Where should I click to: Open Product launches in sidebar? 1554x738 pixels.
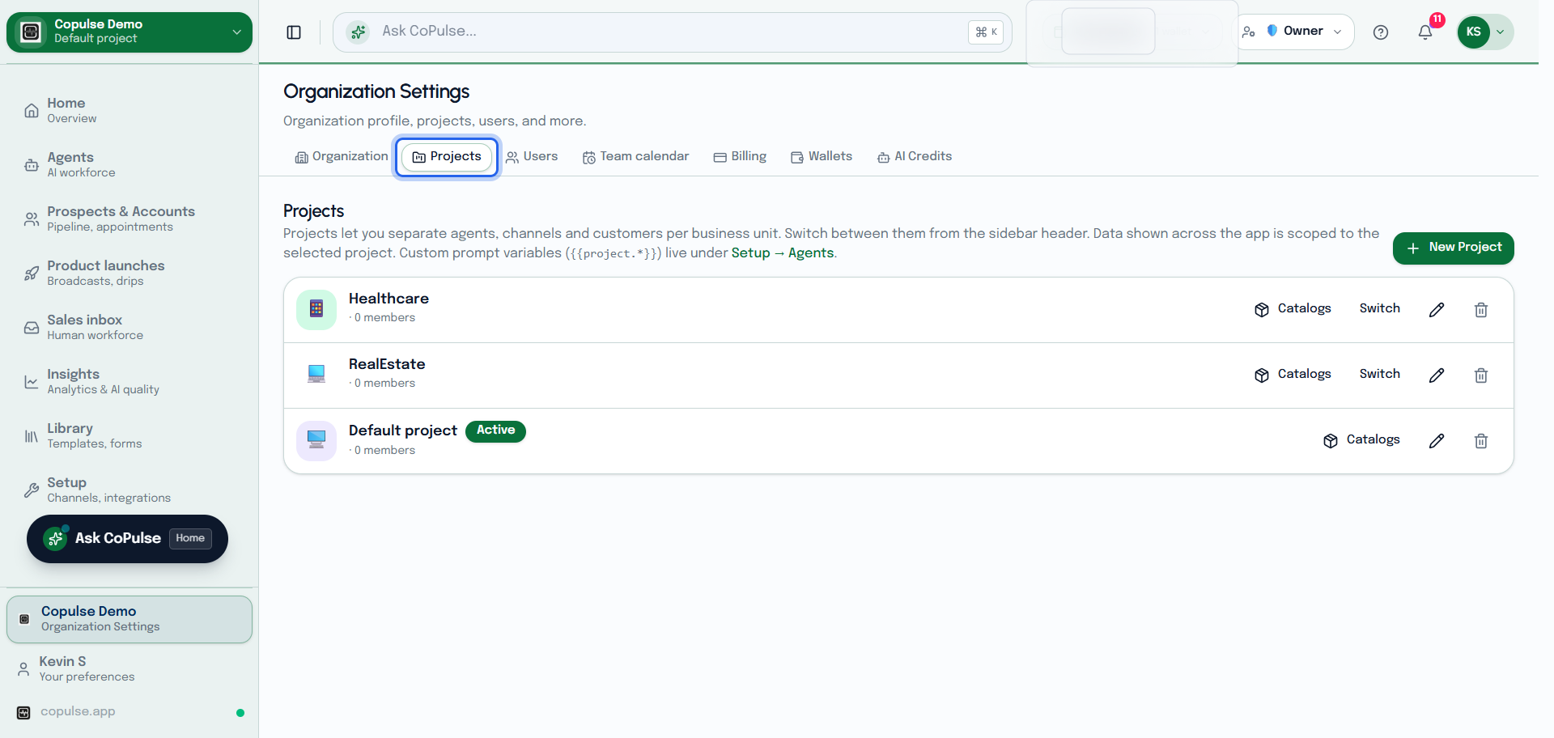point(129,273)
